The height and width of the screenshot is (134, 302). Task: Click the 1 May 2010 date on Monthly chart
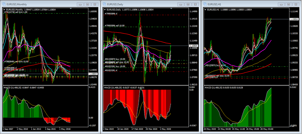tap(22, 129)
